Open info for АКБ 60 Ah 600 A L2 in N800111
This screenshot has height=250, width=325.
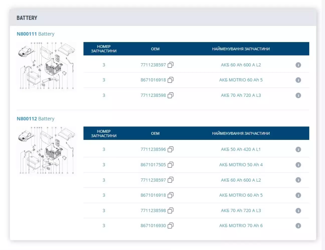tap(298, 65)
